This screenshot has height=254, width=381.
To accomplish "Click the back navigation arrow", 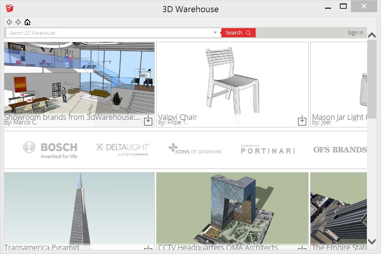I will click(9, 22).
